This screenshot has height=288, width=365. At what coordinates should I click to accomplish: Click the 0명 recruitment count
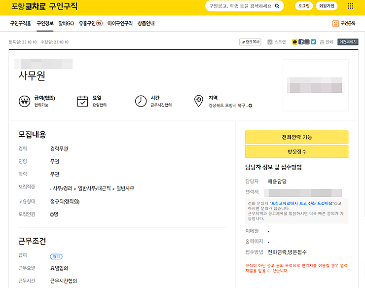click(54, 214)
